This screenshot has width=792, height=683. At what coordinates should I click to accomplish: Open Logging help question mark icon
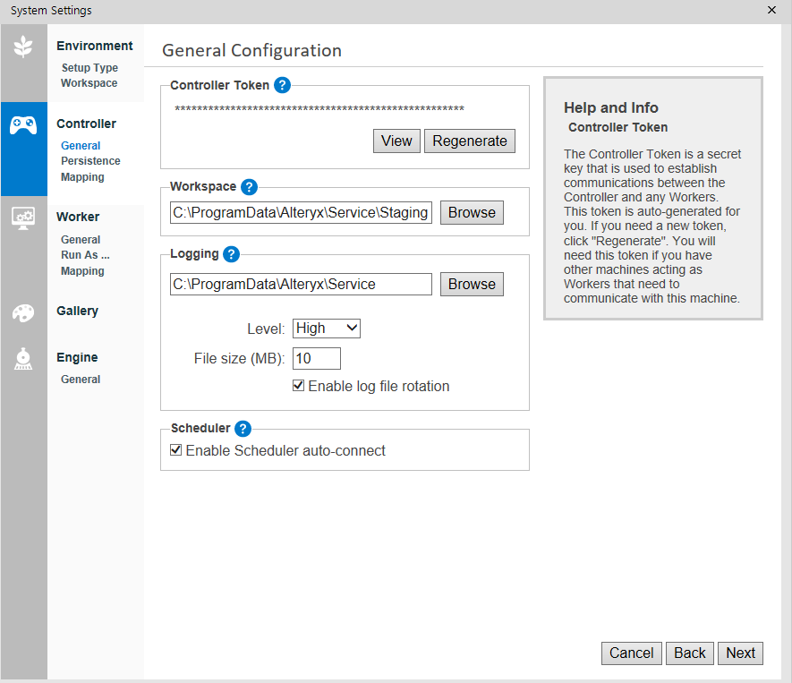(x=232, y=254)
